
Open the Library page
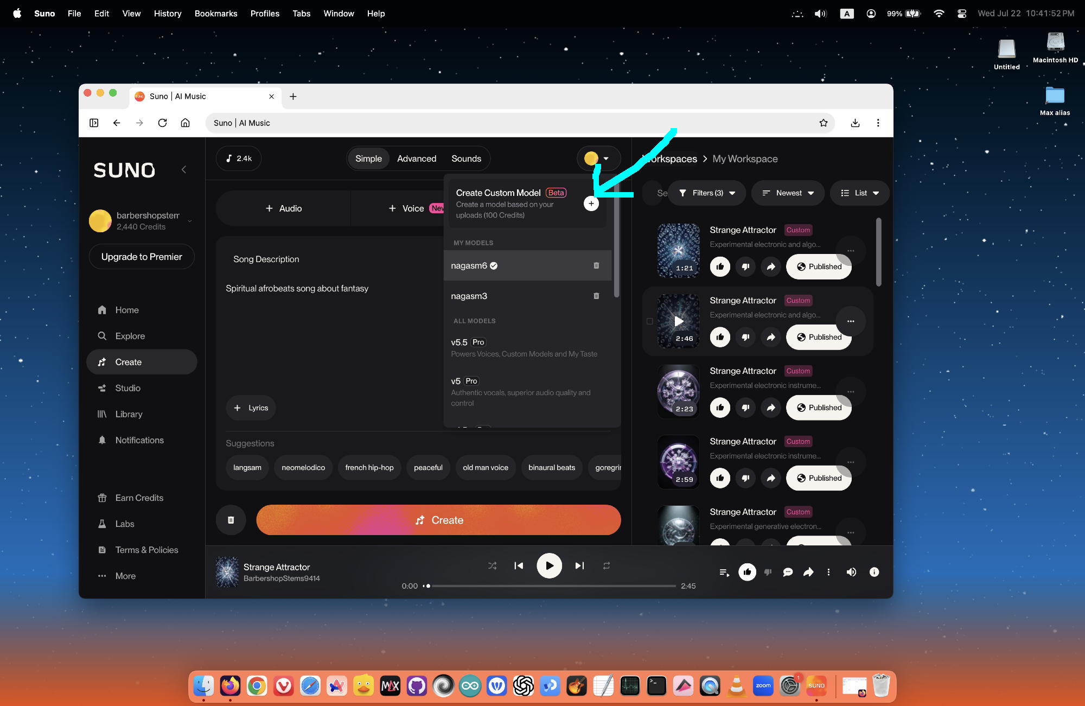[142, 414]
